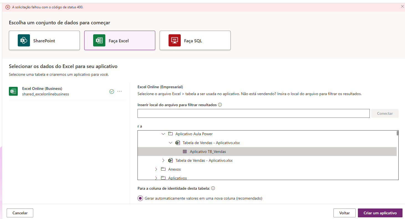
Task: Expand the second Tabela de Vendas file
Action: (163, 160)
